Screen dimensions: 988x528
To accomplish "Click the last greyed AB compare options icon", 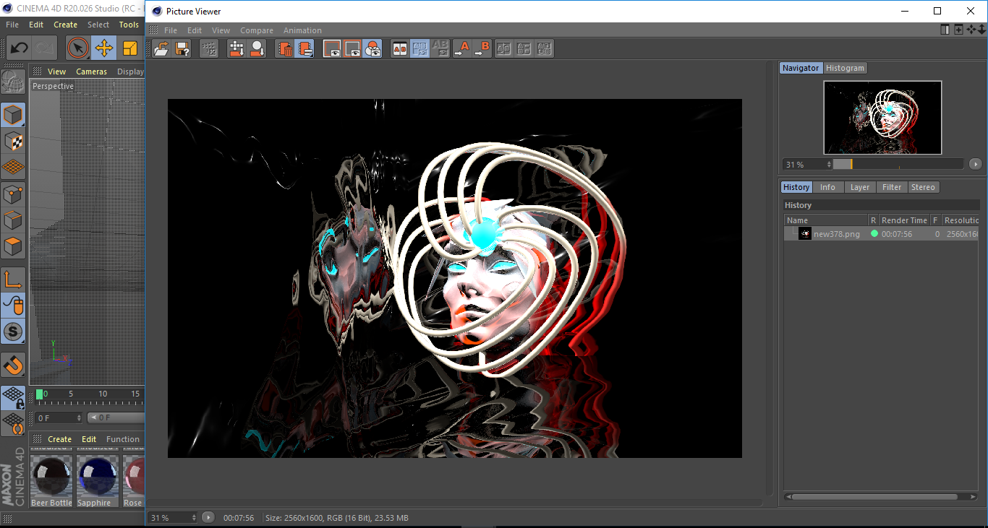I will pos(545,49).
